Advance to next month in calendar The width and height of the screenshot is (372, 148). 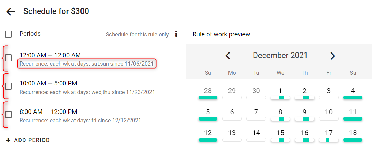point(333,56)
